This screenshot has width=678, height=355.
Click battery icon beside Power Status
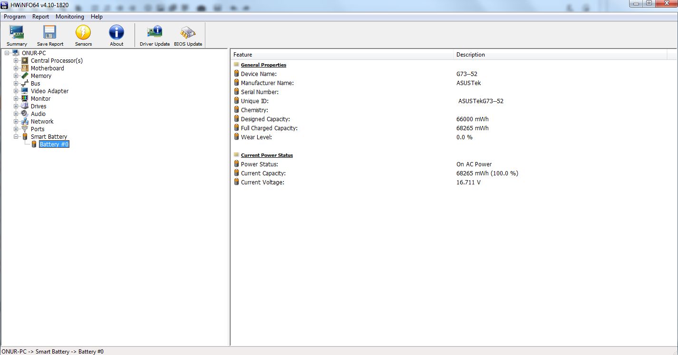236,164
